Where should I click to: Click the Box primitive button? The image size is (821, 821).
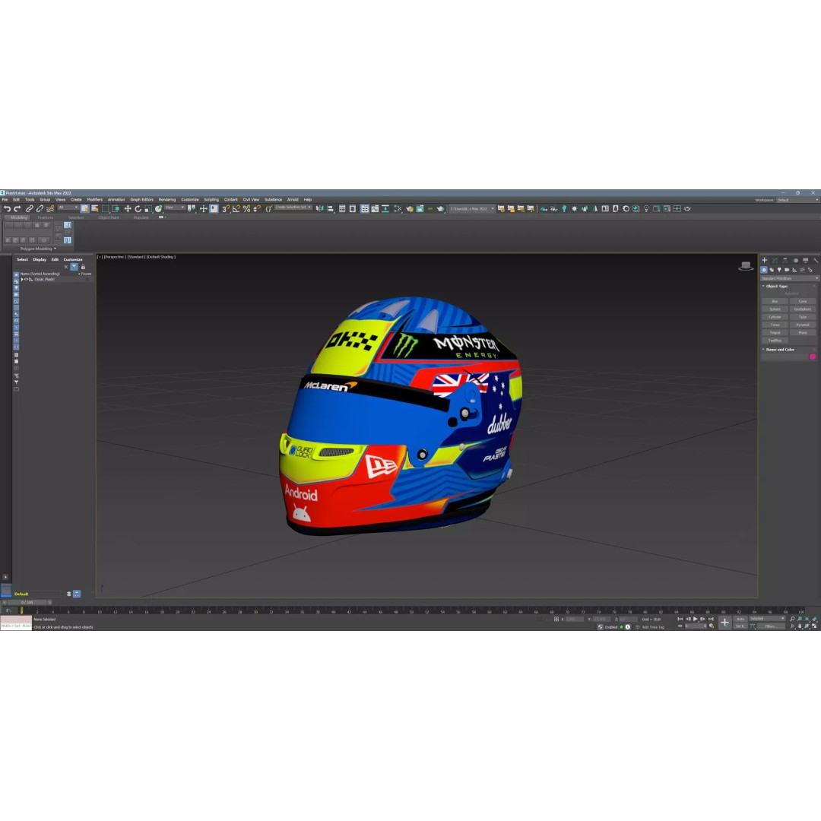[x=775, y=302]
